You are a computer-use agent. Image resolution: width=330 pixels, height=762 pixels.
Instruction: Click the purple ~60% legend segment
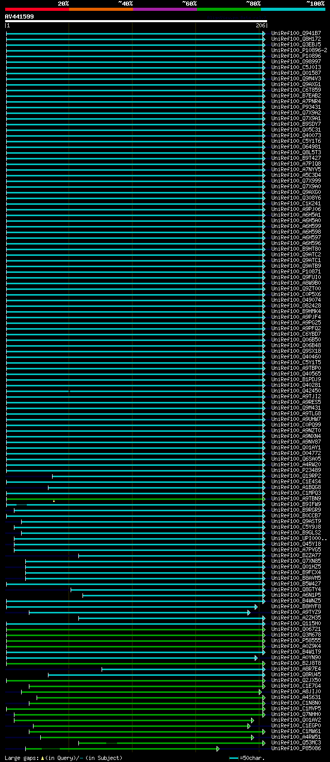[x=164, y=9]
